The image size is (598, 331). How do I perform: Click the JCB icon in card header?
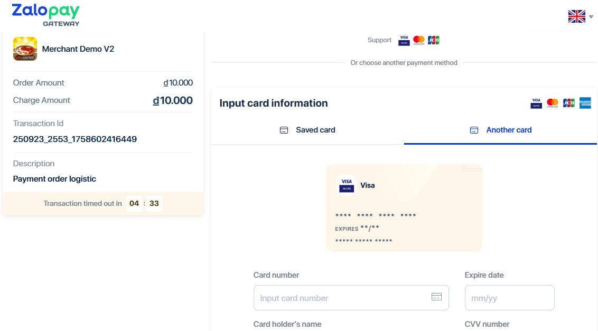click(x=569, y=103)
